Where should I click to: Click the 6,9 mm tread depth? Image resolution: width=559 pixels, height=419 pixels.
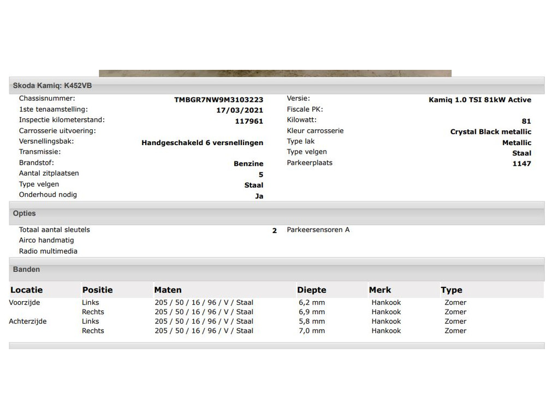(x=312, y=312)
